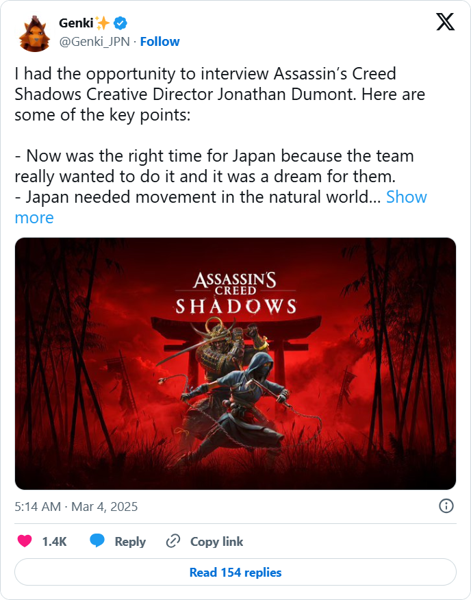Open the 5:14 AM Mar 4, 2025 timestamp

76,507
